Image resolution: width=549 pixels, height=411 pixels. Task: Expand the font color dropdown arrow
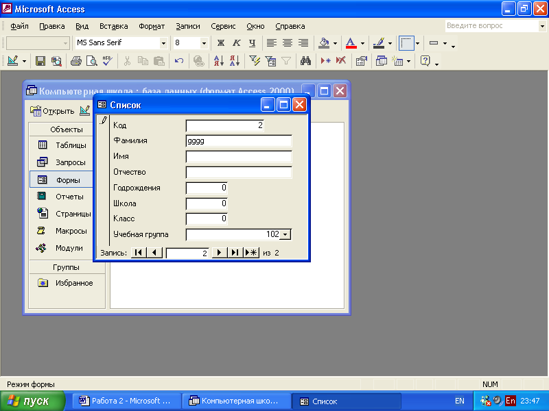362,43
